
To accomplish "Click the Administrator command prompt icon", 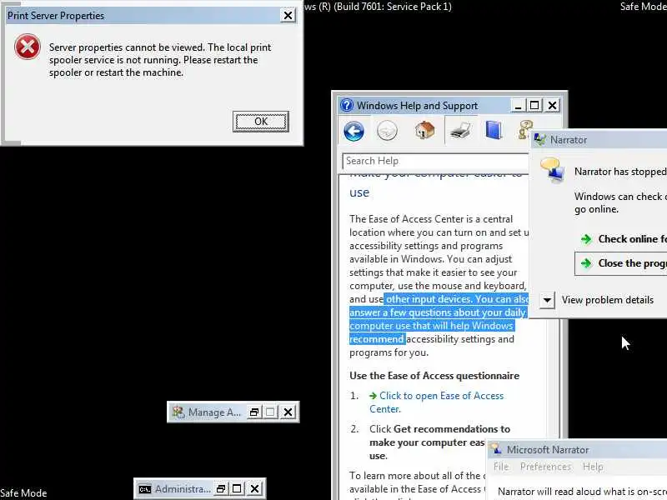I will [144, 489].
